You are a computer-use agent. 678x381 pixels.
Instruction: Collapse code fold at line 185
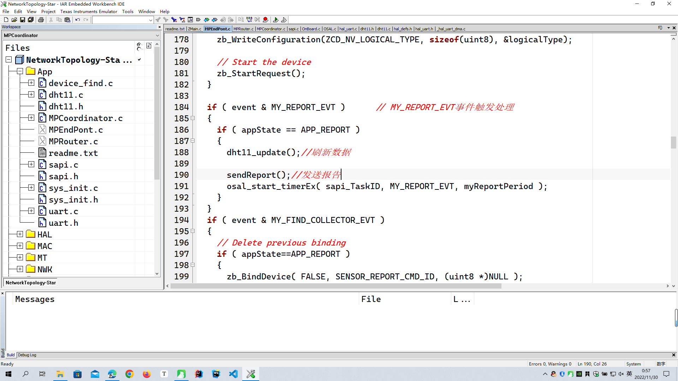click(193, 118)
